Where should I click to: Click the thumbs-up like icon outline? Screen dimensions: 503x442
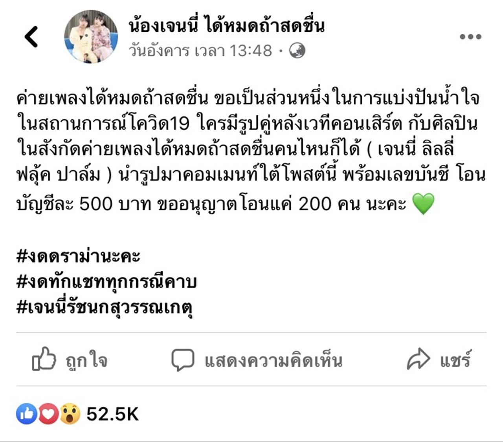click(44, 359)
